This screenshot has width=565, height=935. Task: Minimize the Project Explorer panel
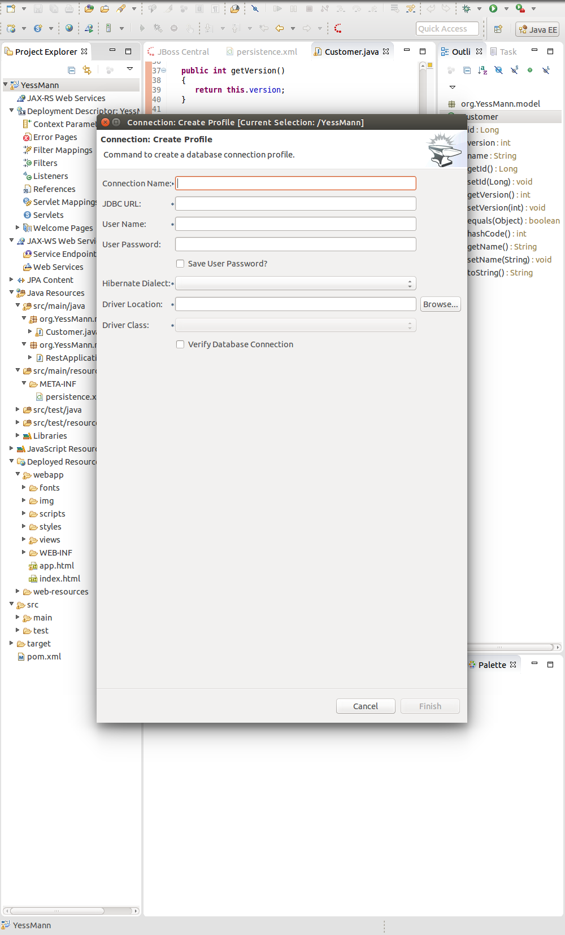coord(112,51)
